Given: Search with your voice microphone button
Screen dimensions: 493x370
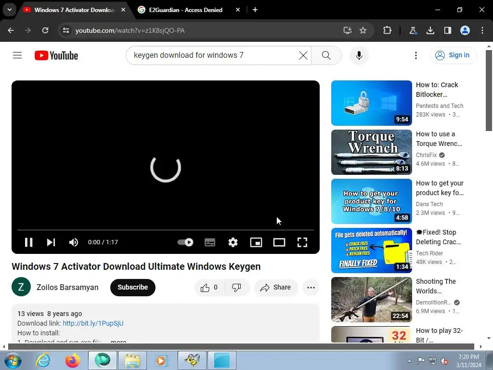Looking at the screenshot, I should pos(359,55).
